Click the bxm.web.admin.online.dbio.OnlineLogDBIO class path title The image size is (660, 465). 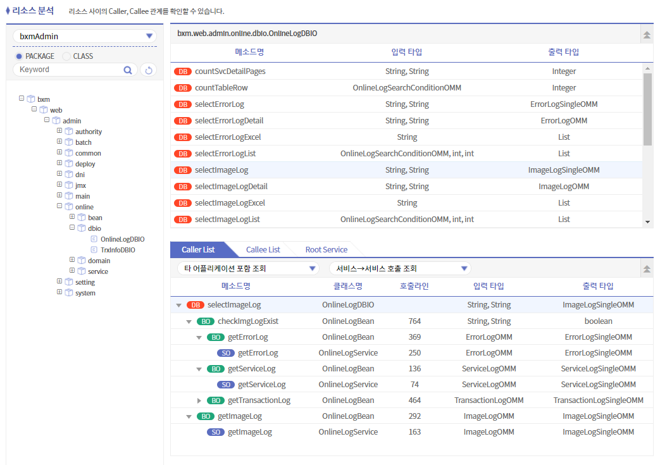(x=247, y=34)
